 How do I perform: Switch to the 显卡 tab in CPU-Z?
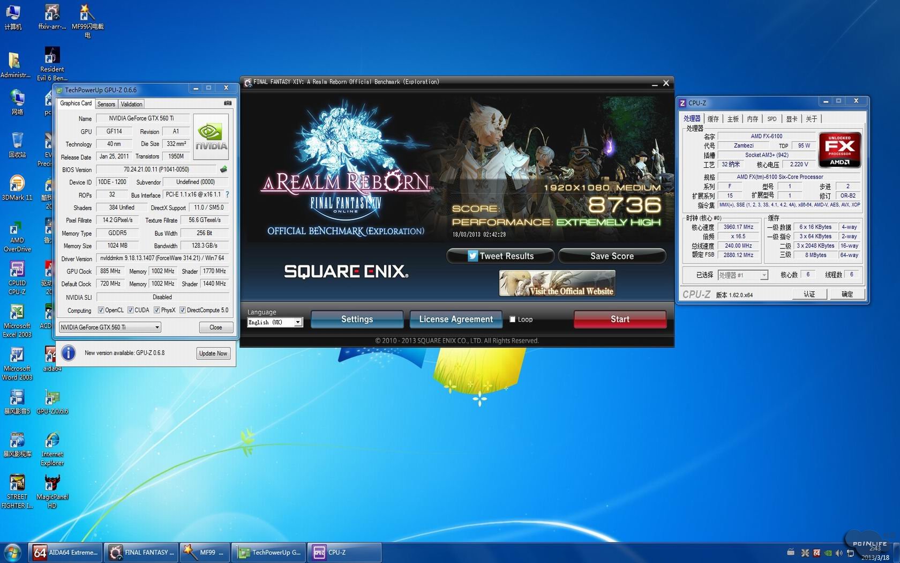pyautogui.click(x=792, y=119)
